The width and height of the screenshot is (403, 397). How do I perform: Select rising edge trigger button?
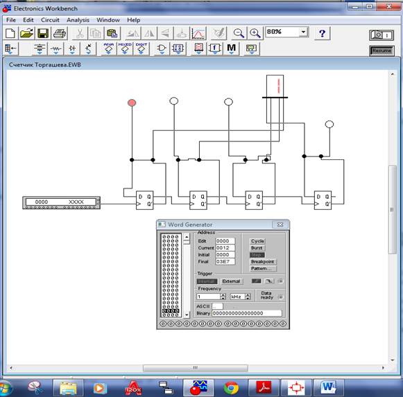click(x=256, y=281)
